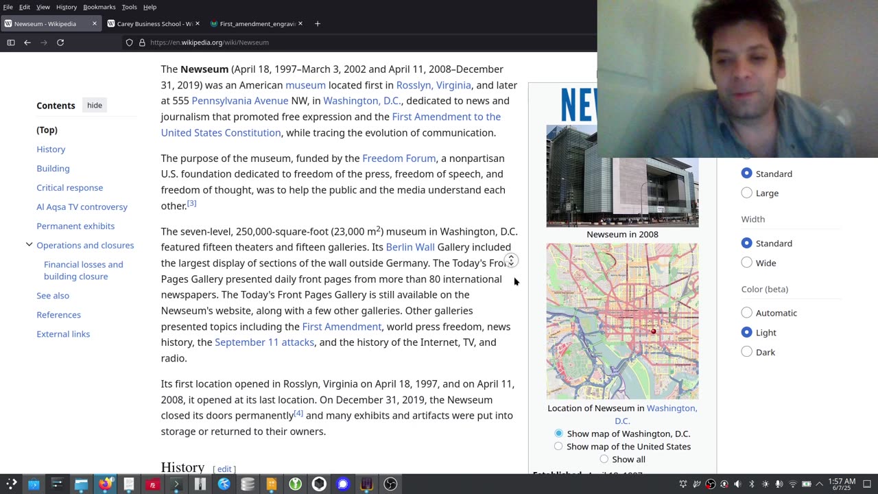Screen dimensions: 878x494
Task: Open System Settings from the taskbar
Action: pos(57,484)
